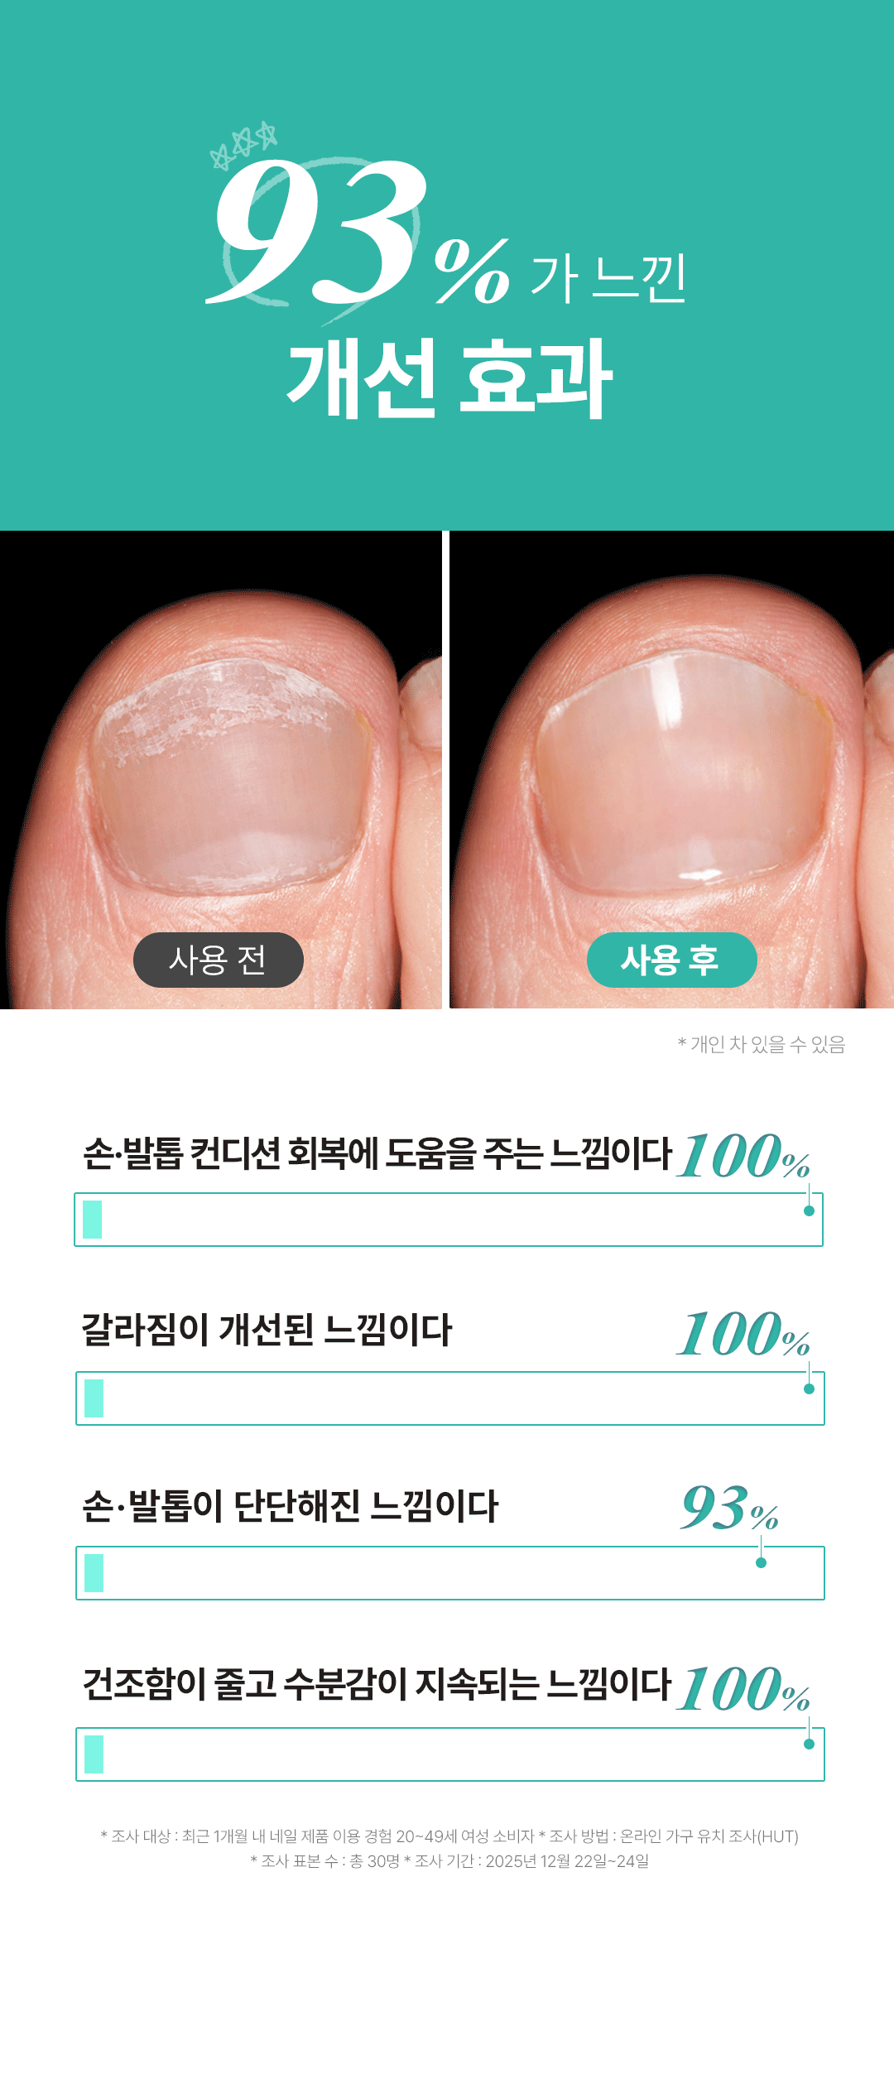Click the star doodle above 93
The height and width of the screenshot is (2079, 894).
(243, 145)
